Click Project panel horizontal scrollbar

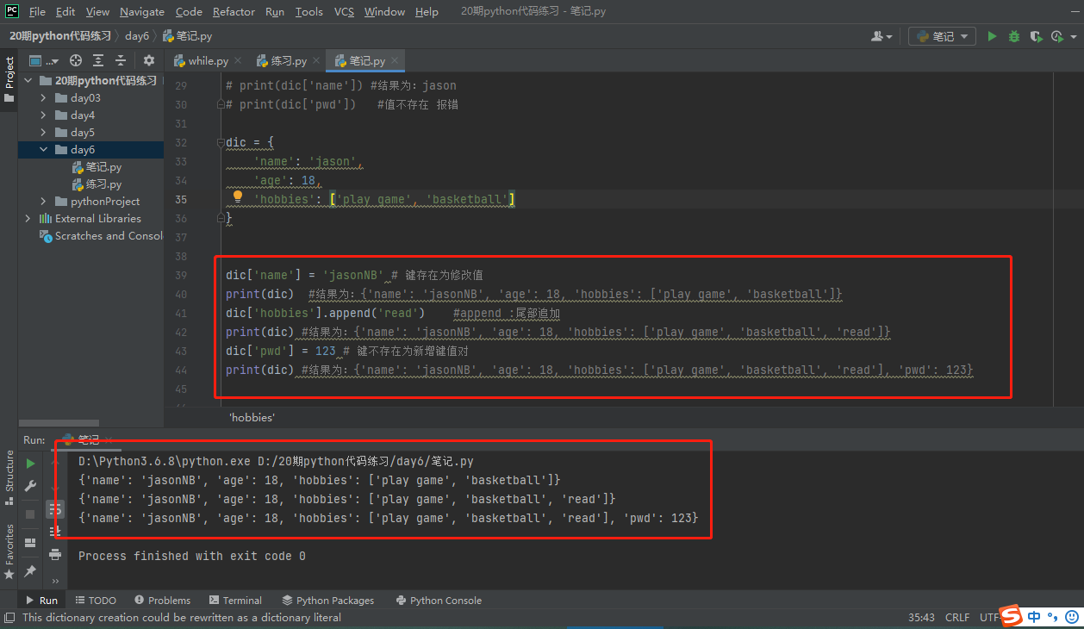(x=57, y=424)
